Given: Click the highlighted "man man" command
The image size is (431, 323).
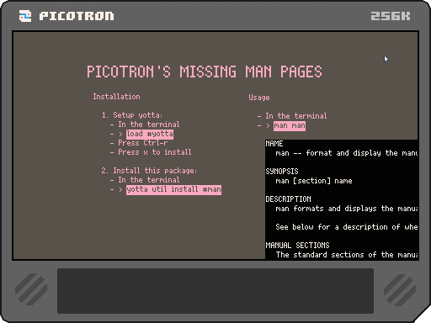Looking at the screenshot, I should coord(290,125).
